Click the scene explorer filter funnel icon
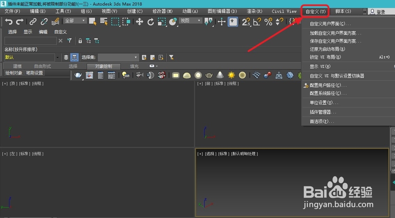The height and width of the screenshot is (218, 395). click(69, 41)
